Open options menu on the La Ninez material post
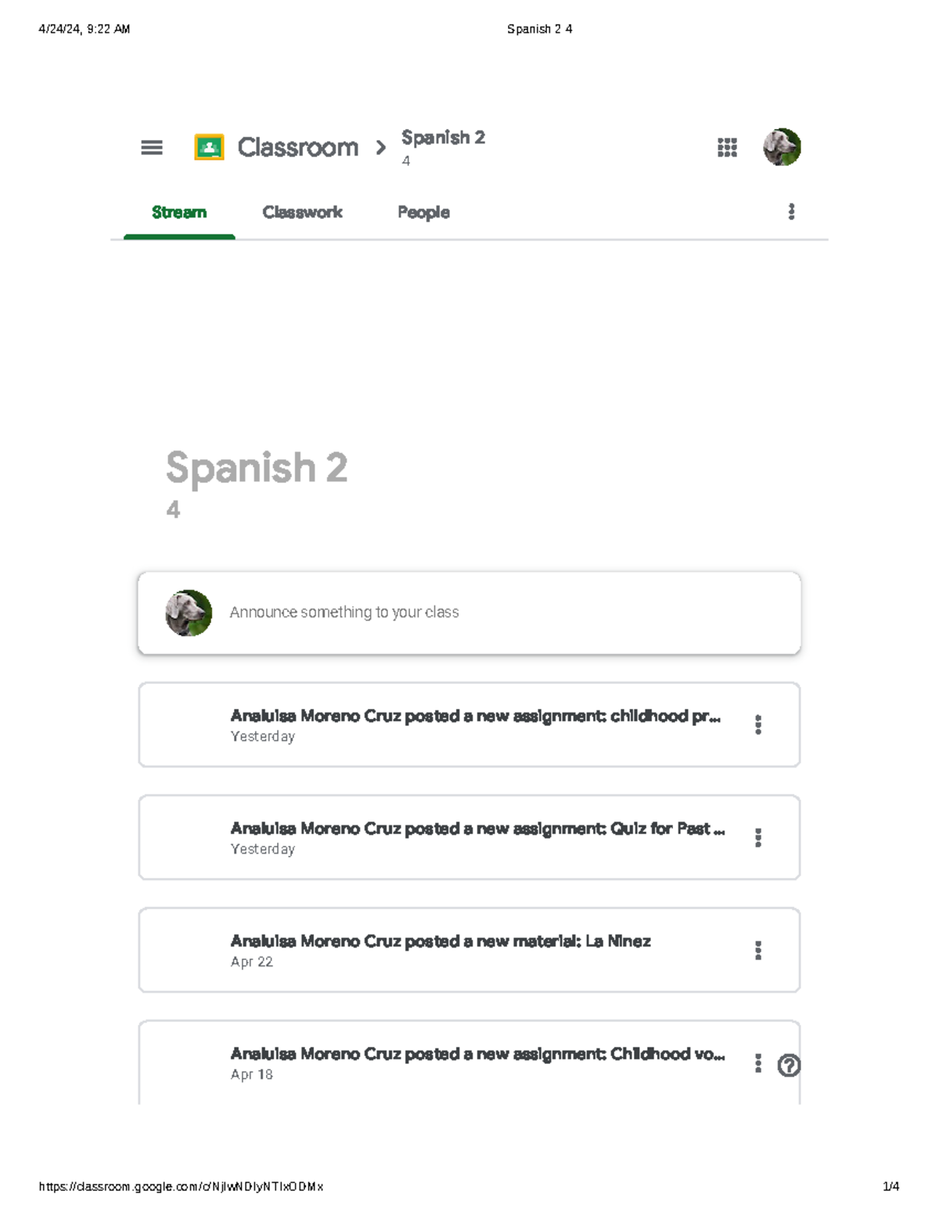 point(758,950)
